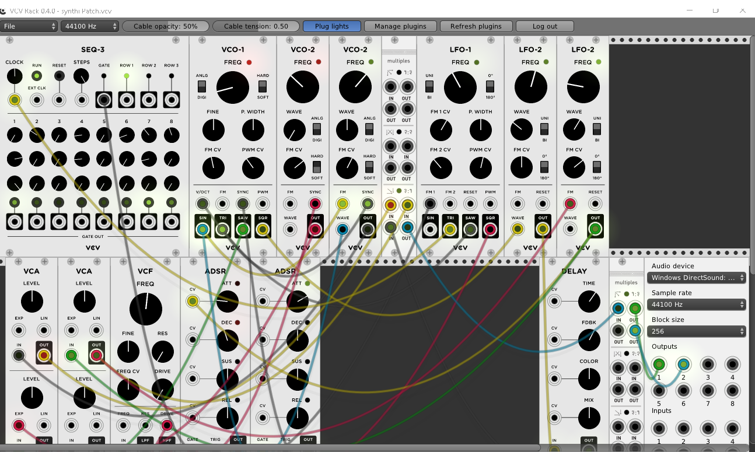The image size is (755, 452).
Task: Click the DELAY TIME CV input jack
Action: 554,302
